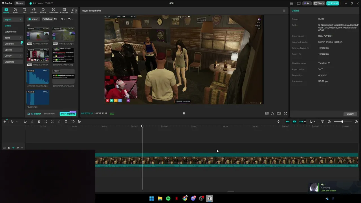Image resolution: width=361 pixels, height=203 pixels.
Task: Click the Share button
Action: click(319, 3)
